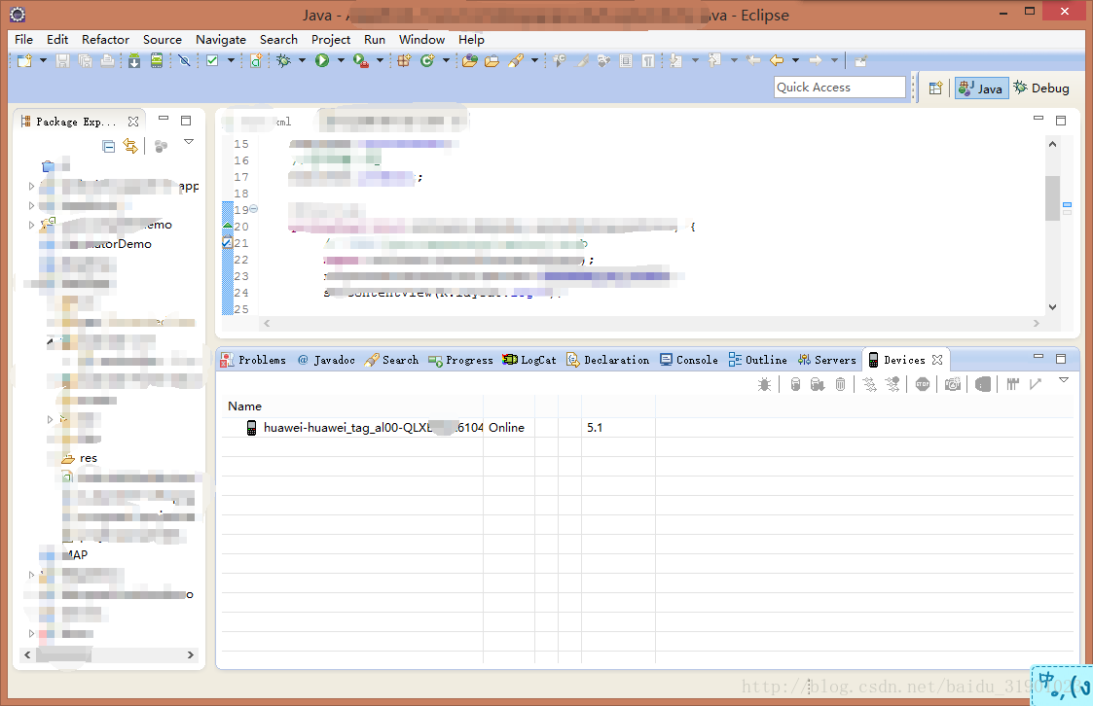The width and height of the screenshot is (1093, 706).
Task: Click the Print toolbar icon
Action: click(107, 61)
